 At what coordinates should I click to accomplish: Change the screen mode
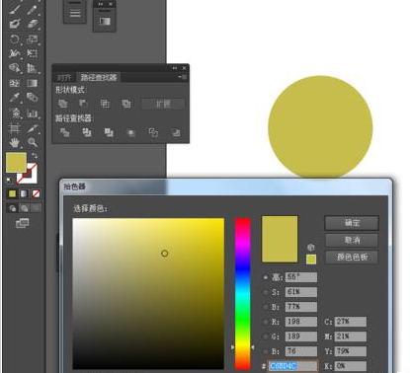[x=22, y=223]
